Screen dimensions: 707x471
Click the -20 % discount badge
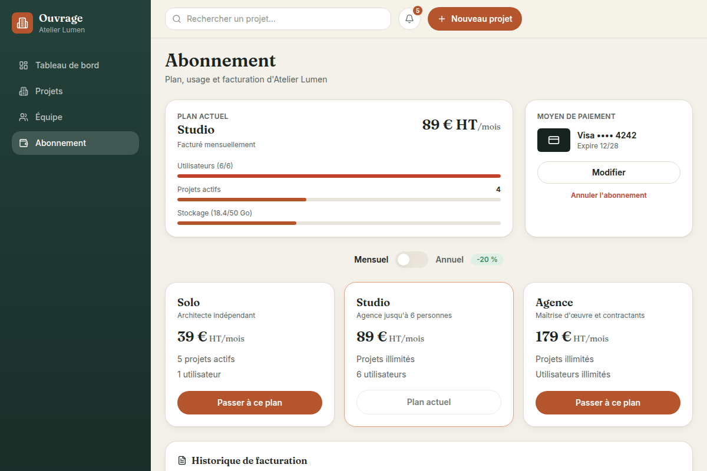tap(487, 260)
